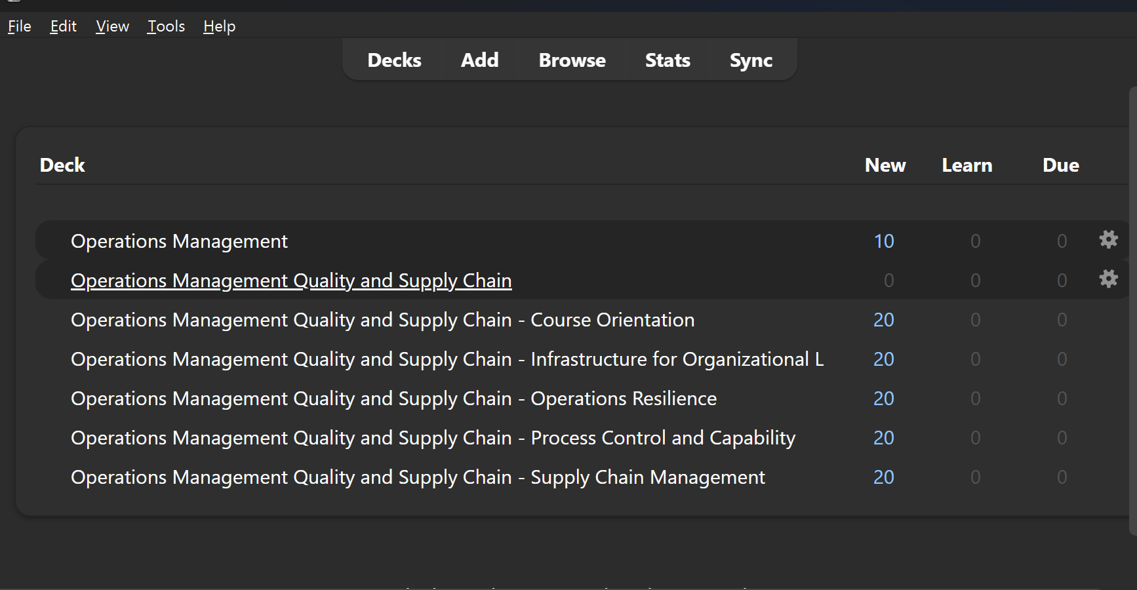Viewport: 1137px width, 590px height.
Task: Open Process Control and Capability deck
Action: pyautogui.click(x=433, y=438)
